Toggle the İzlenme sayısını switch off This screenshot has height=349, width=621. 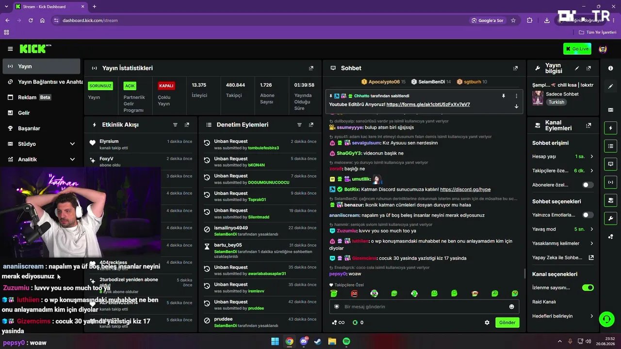coord(588,287)
